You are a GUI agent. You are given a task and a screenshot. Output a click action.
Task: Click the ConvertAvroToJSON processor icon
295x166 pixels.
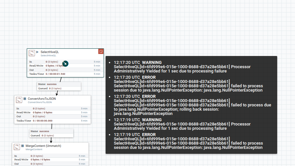(19, 100)
